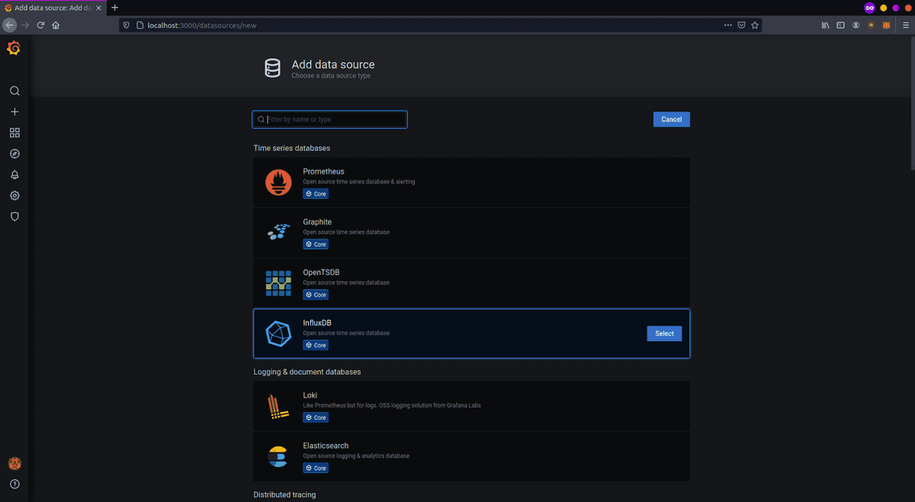This screenshot has height=502, width=915.
Task: Click the Configuration gear icon
Action: pyautogui.click(x=14, y=195)
